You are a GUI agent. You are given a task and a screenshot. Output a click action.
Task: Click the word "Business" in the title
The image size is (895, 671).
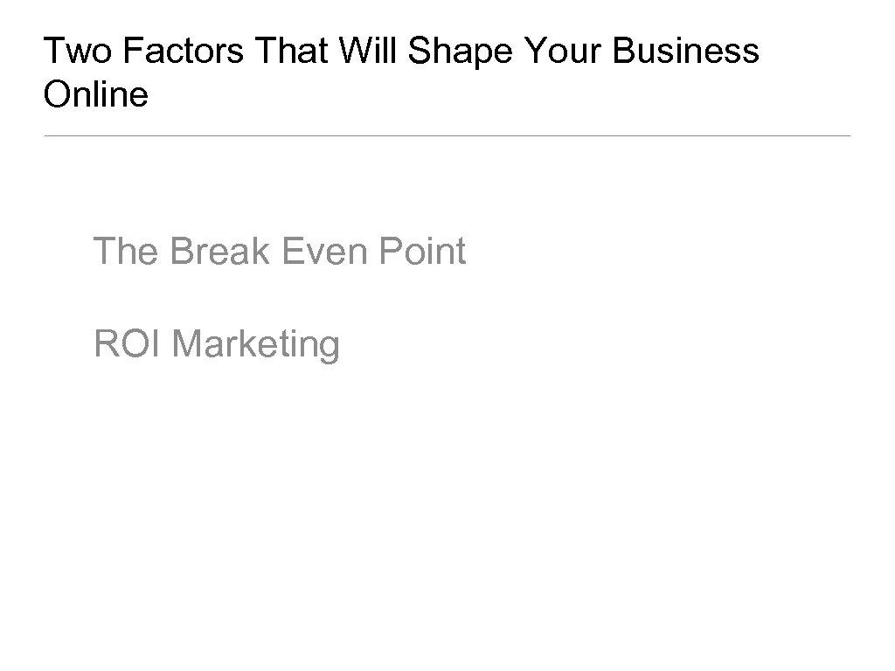click(x=686, y=52)
